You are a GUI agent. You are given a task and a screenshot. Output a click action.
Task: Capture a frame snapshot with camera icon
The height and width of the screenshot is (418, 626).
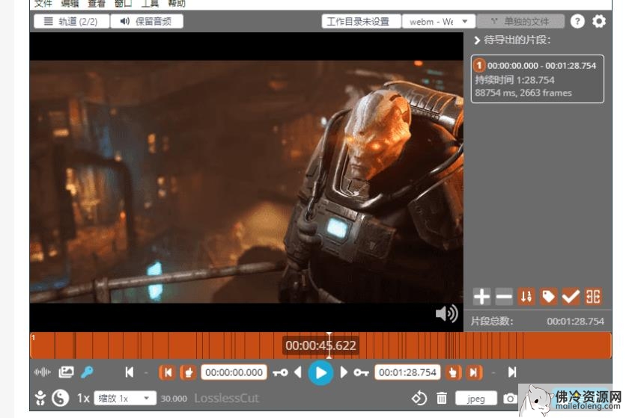click(510, 399)
